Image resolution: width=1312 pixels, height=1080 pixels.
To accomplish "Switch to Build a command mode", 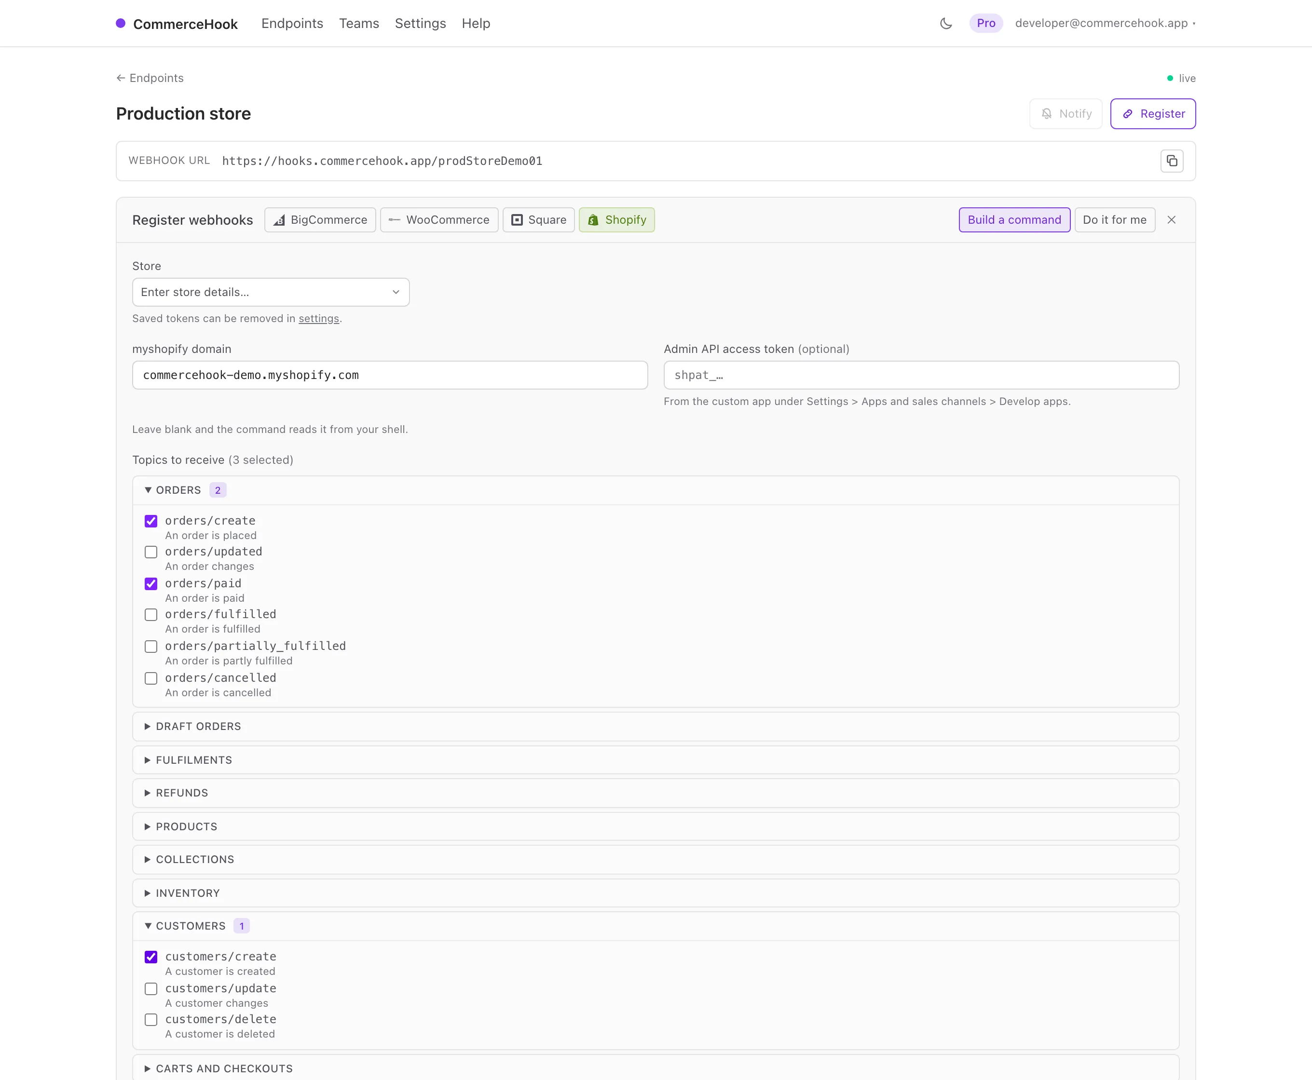I will coord(1014,219).
